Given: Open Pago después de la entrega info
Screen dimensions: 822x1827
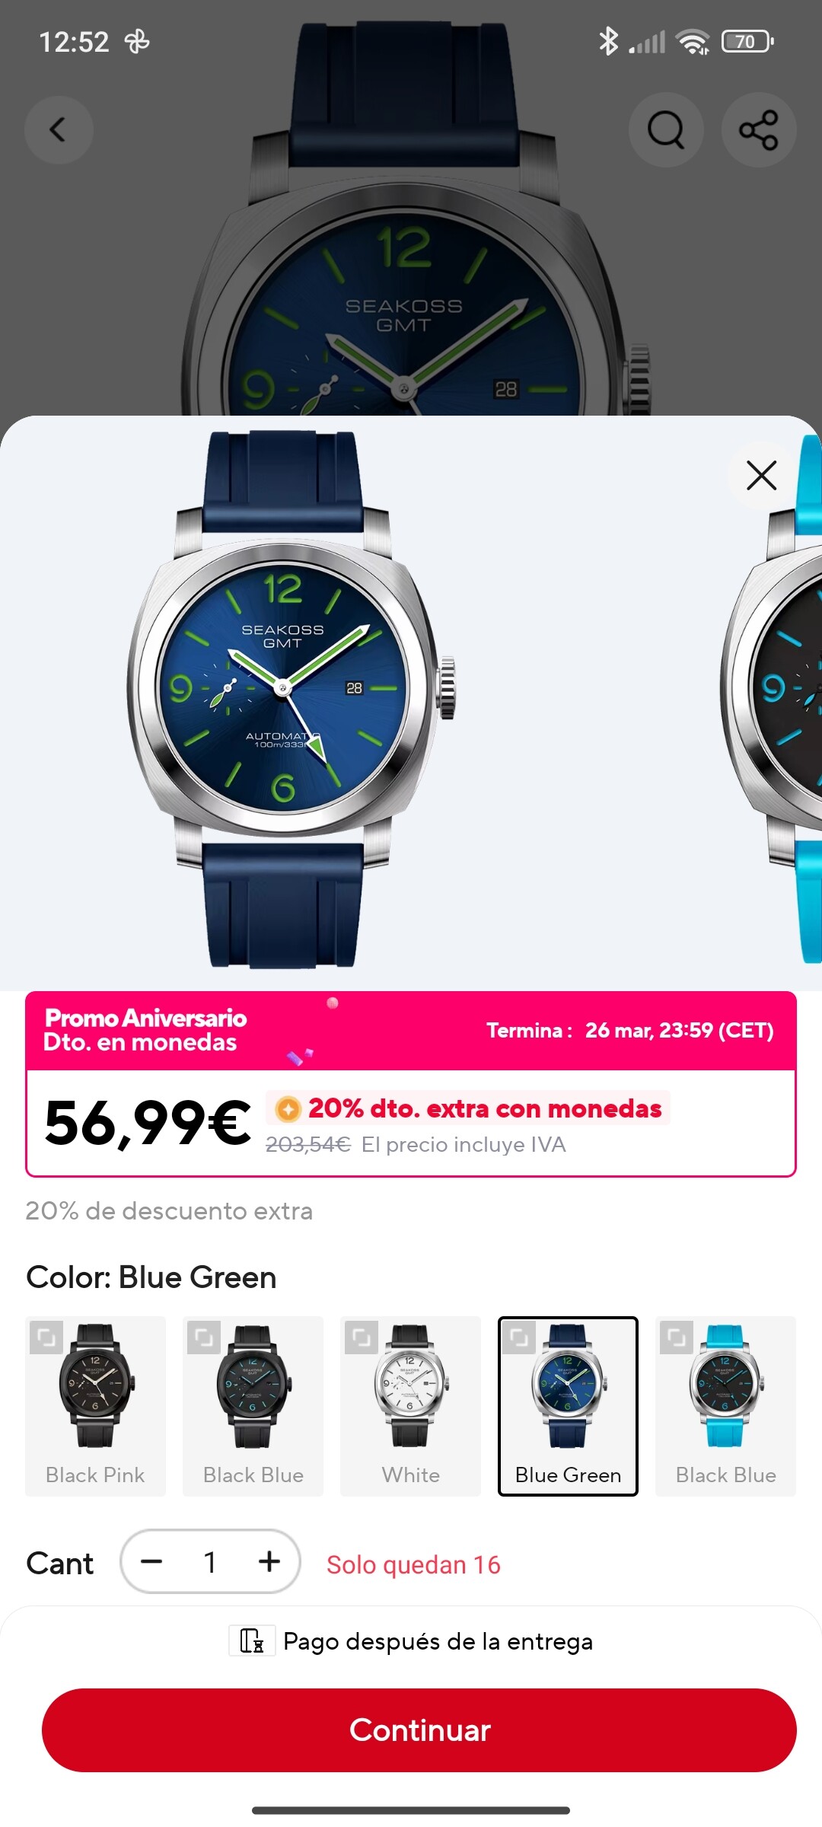Looking at the screenshot, I should click(411, 1641).
